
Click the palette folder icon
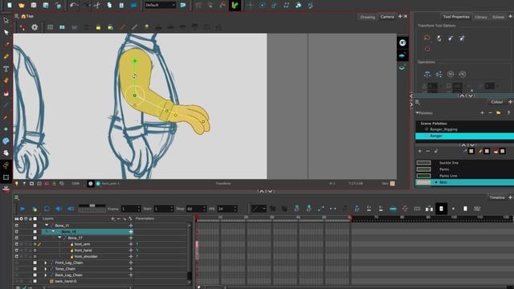coord(498,112)
